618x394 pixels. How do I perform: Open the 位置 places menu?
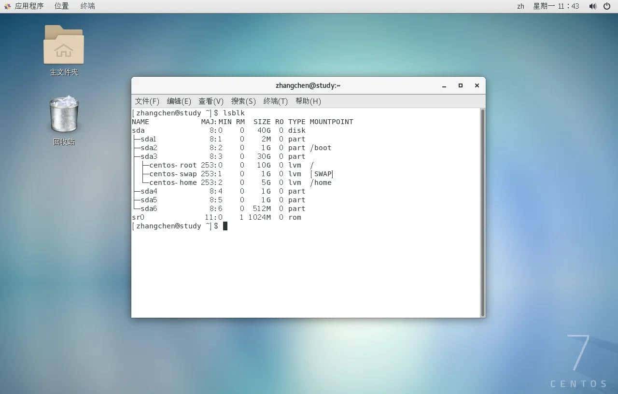click(x=61, y=6)
